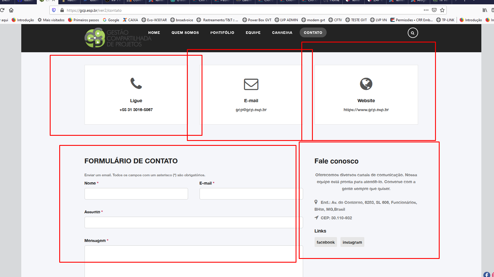Click the CEP: 30.110-932 text
Image resolution: width=494 pixels, height=277 pixels.
(336, 218)
